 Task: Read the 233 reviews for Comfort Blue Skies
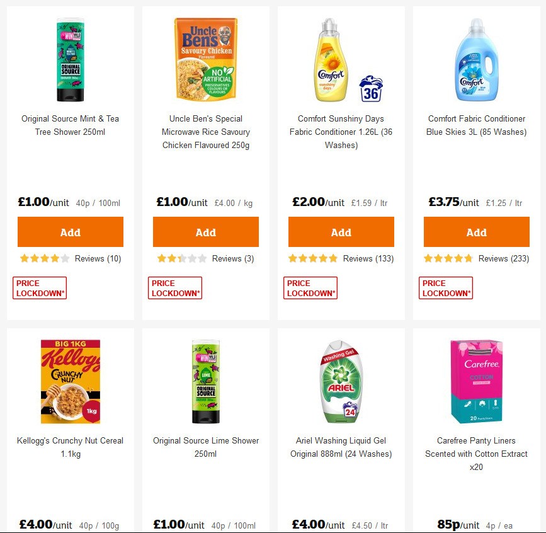504,258
